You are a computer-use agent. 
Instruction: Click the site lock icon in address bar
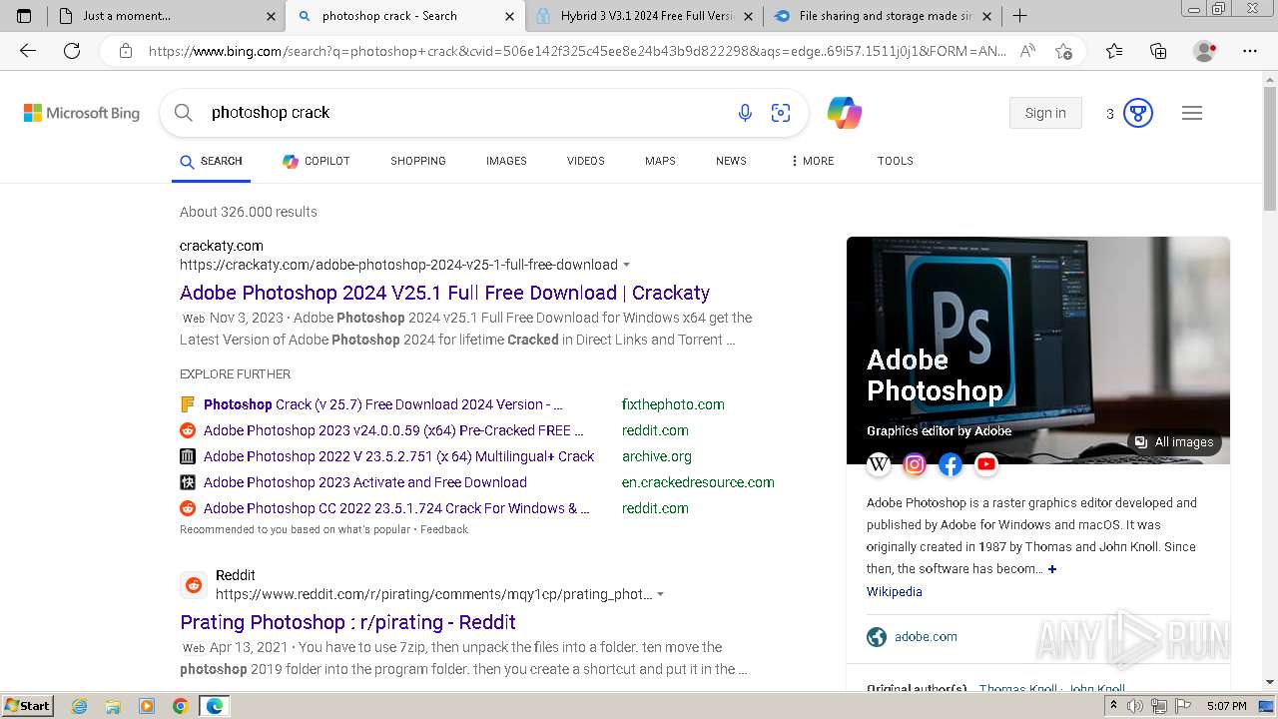click(126, 51)
